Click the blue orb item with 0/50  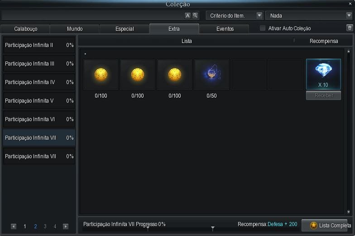[211, 75]
